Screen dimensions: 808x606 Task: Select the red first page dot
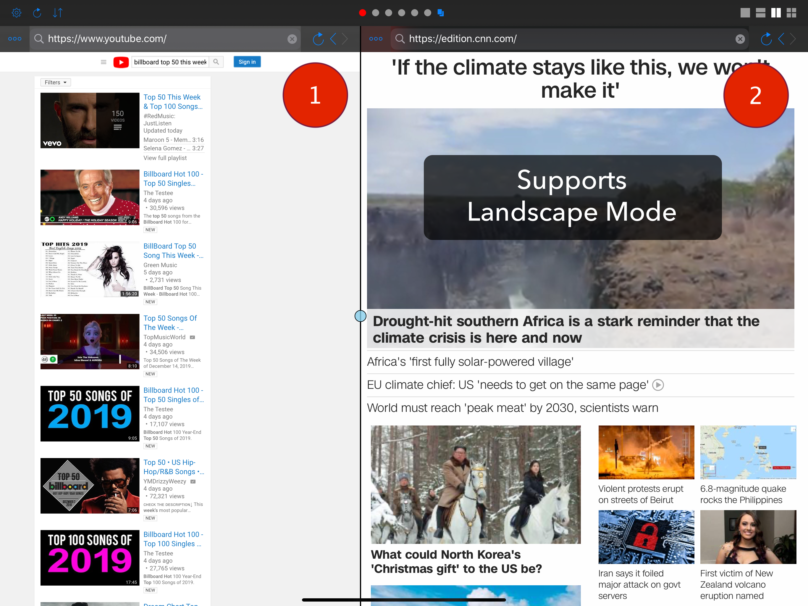point(362,13)
